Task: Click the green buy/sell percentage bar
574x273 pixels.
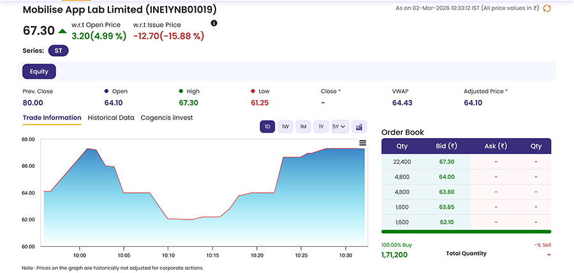Action: coord(466,232)
